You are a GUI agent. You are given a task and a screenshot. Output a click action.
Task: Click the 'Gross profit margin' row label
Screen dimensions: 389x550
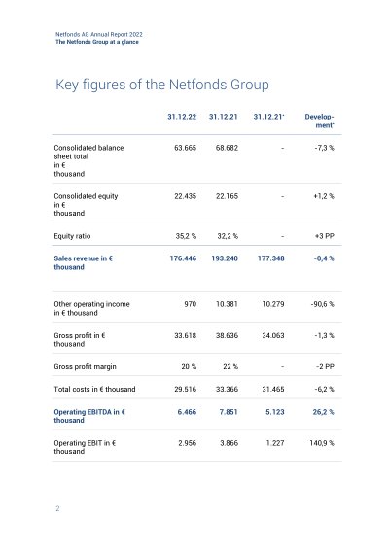pyautogui.click(x=85, y=366)
